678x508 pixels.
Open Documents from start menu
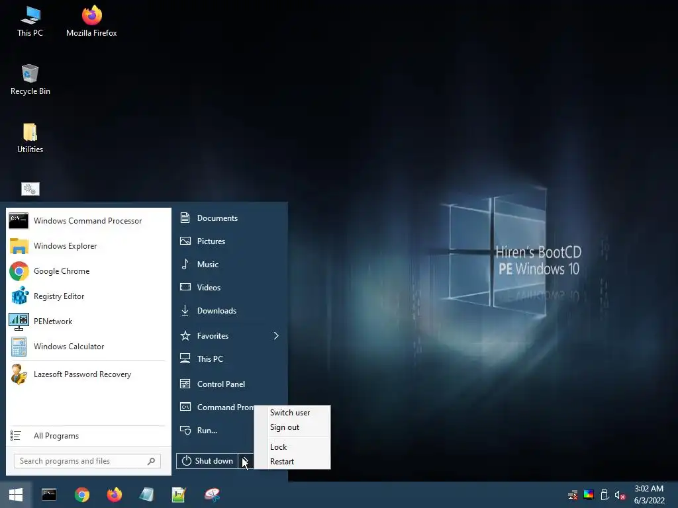pyautogui.click(x=230, y=218)
